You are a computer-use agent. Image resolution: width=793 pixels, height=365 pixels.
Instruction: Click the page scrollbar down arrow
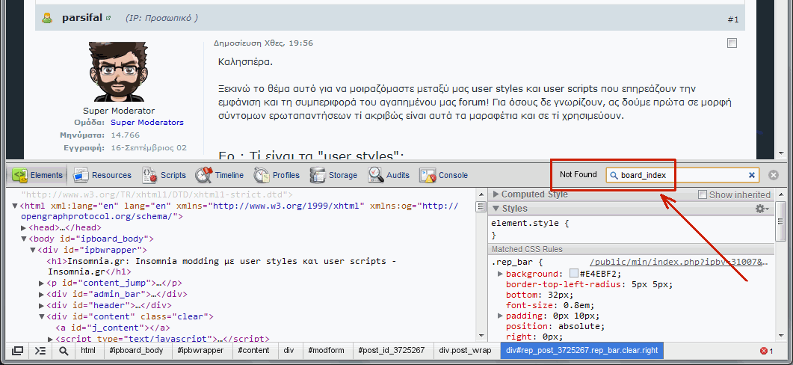783,153
